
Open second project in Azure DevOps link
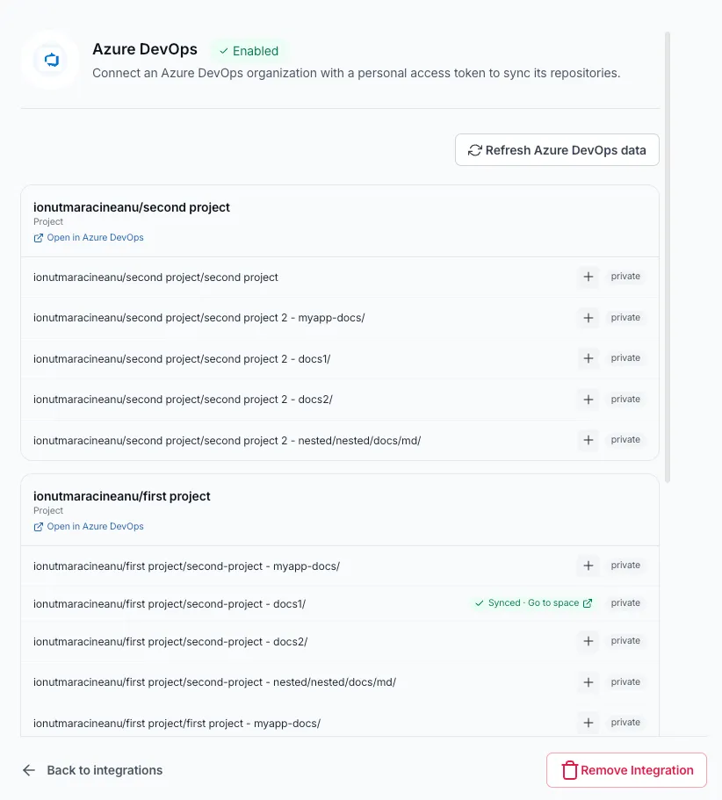pyautogui.click(x=89, y=237)
